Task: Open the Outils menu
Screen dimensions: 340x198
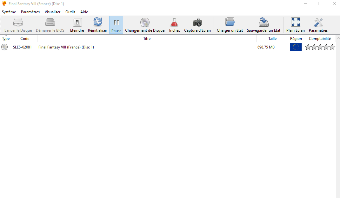Action: (70, 12)
